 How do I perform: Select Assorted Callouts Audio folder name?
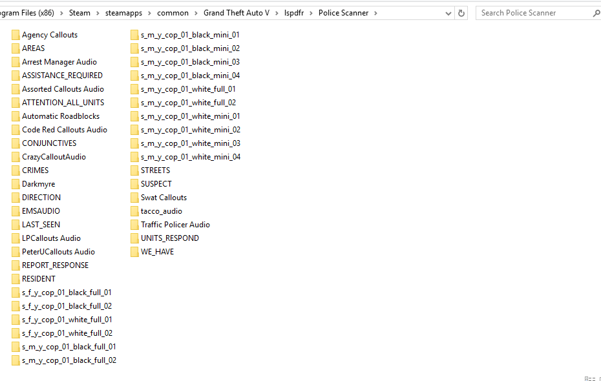click(63, 89)
